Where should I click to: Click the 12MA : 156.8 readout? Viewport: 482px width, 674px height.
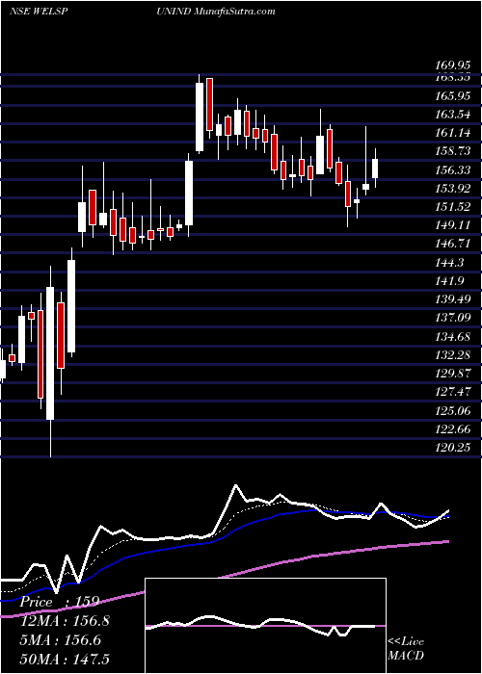[65, 621]
